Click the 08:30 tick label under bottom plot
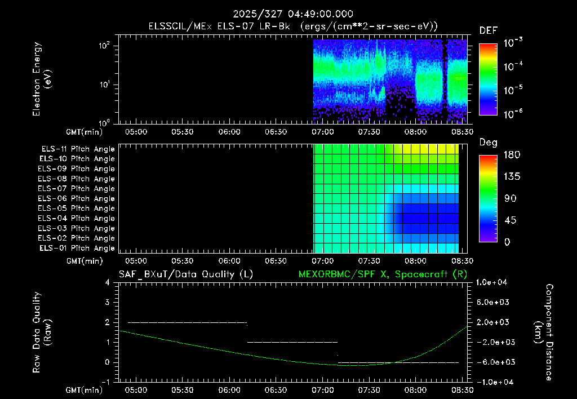 click(x=462, y=390)
